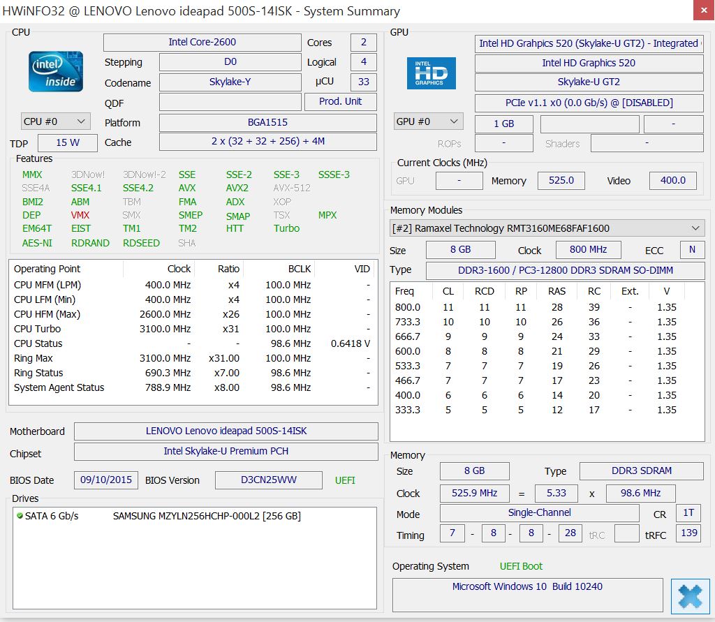
Task: Click the blue X close icon
Action: [x=690, y=596]
